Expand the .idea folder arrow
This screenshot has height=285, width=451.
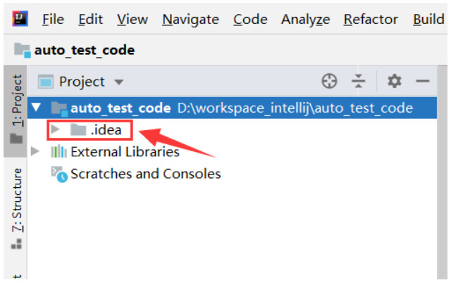56,129
